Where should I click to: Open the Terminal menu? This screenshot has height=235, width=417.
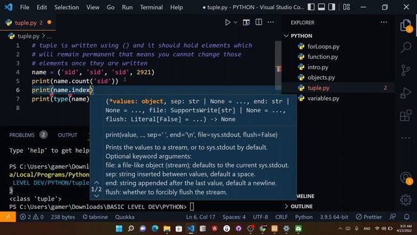(x=151, y=7)
